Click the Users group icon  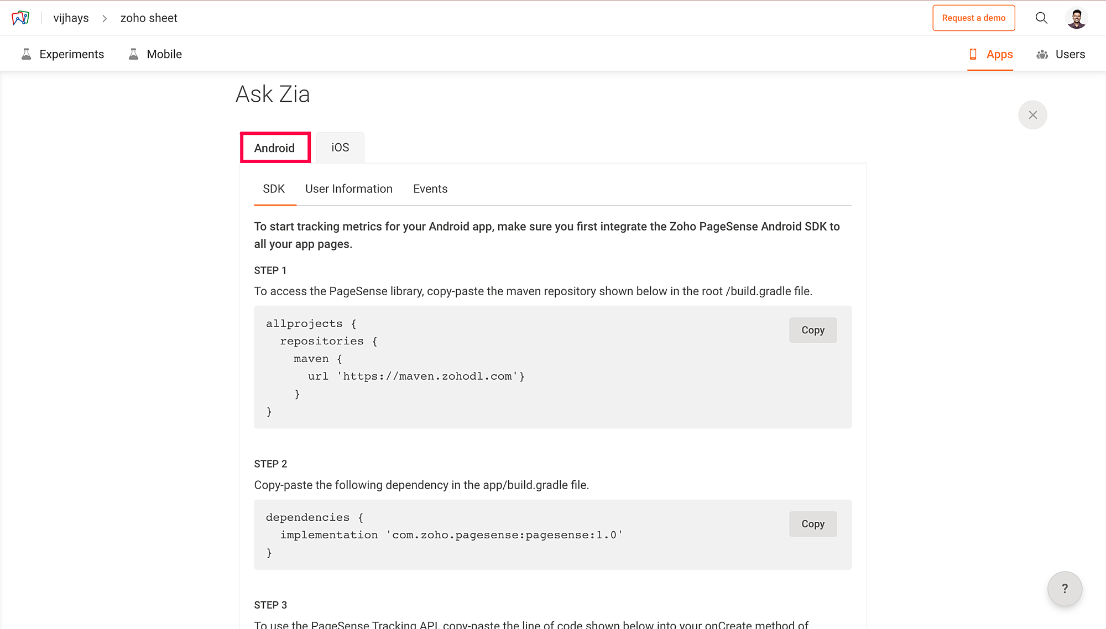point(1042,54)
